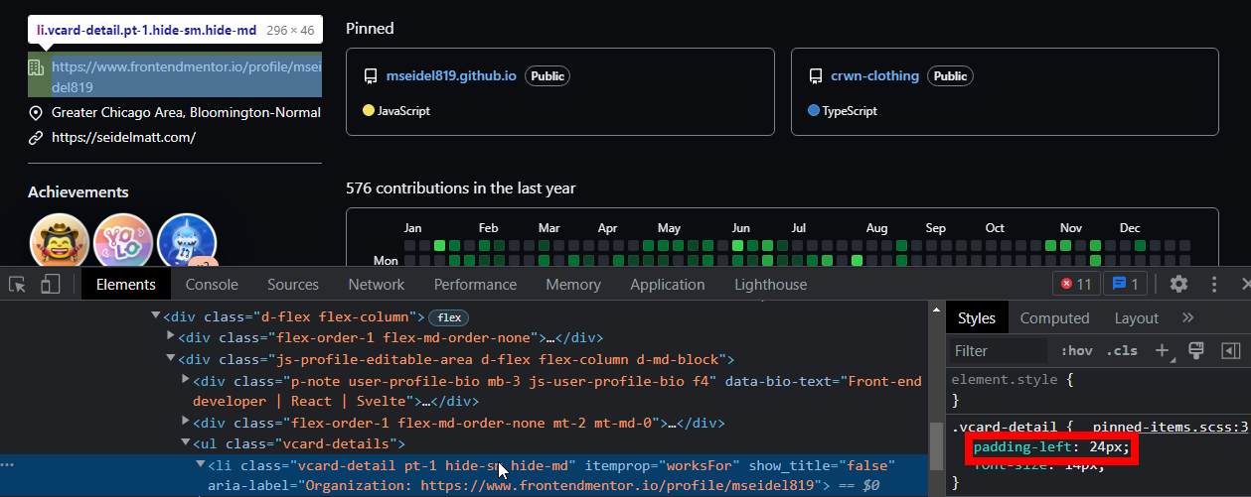The height and width of the screenshot is (497, 1251).
Task: Switch to the Computed sidebar tab
Action: click(x=1055, y=317)
